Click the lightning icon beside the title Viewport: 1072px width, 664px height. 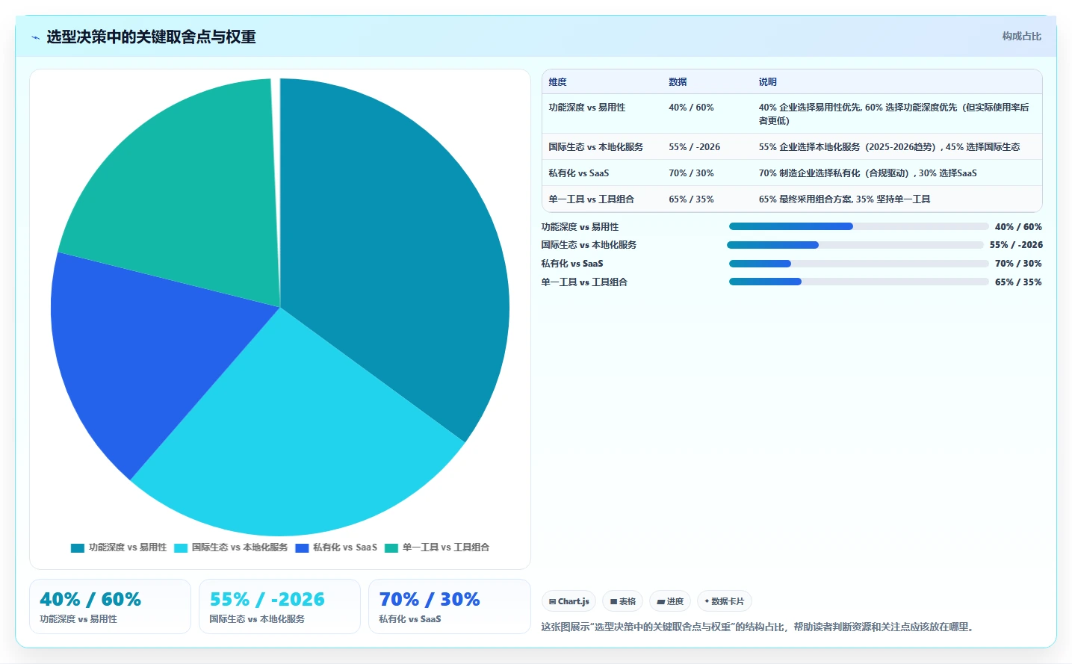click(x=35, y=37)
